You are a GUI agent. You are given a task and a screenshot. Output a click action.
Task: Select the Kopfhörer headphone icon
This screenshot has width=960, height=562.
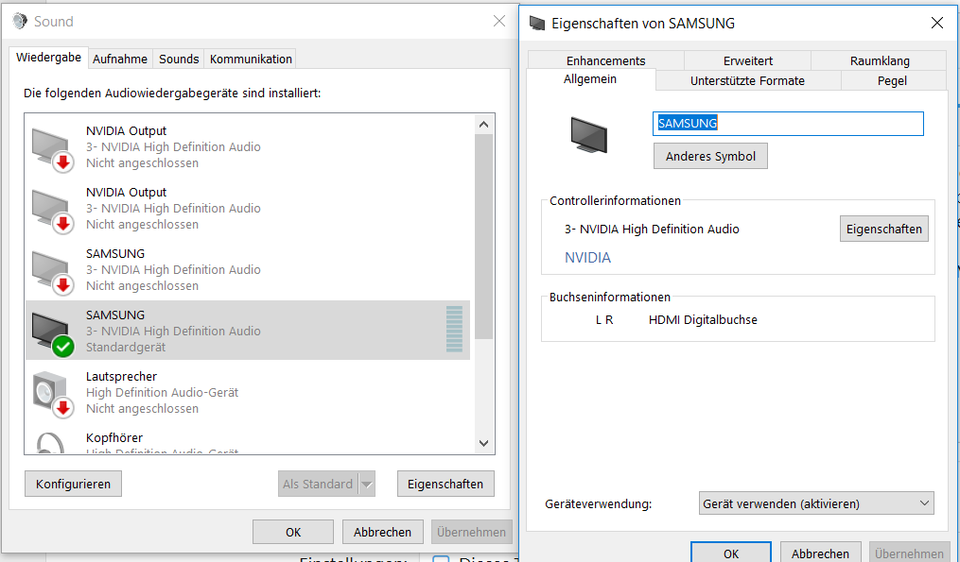point(50,443)
